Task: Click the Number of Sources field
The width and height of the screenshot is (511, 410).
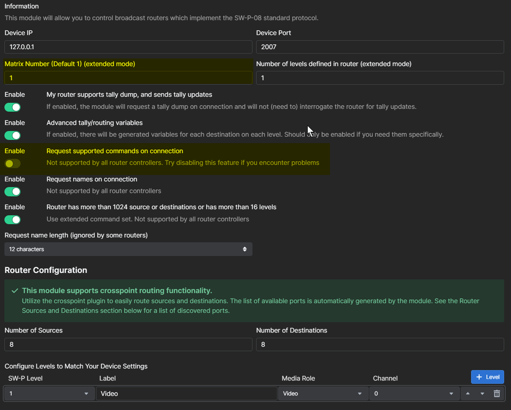Action: pyautogui.click(x=128, y=344)
